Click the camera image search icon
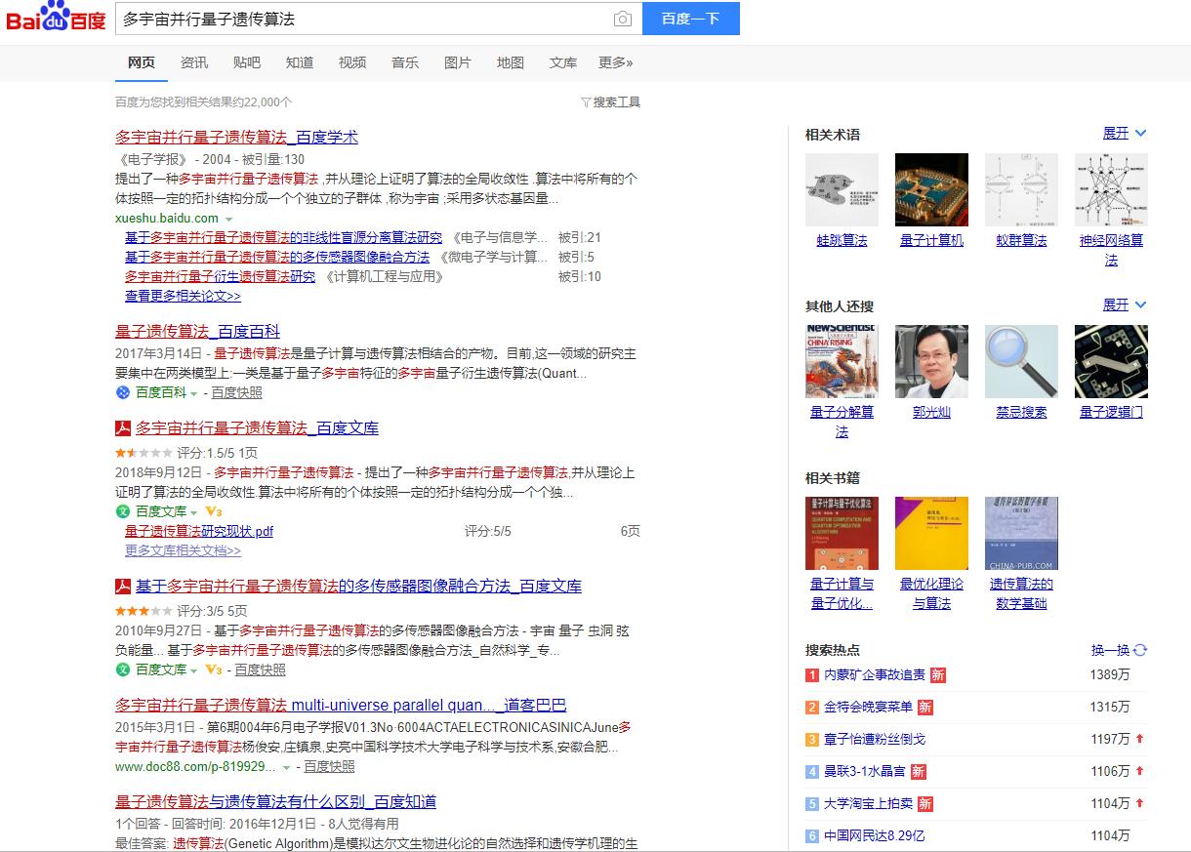This screenshot has height=852, width=1191. [x=622, y=20]
